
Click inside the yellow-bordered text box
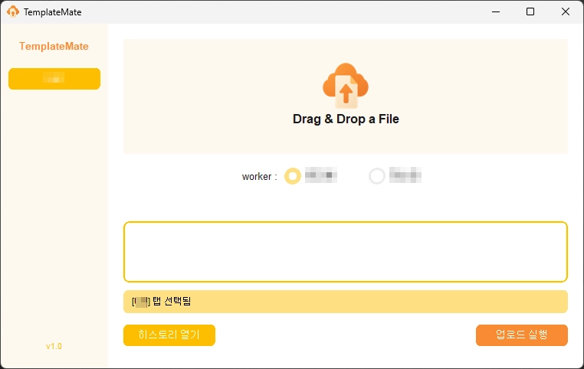coord(346,252)
